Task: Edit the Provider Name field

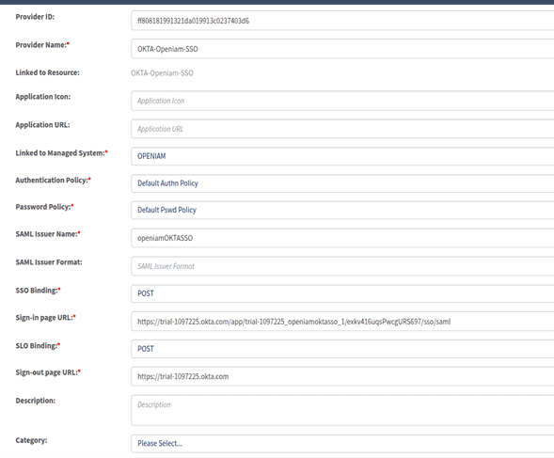Action: (342, 49)
